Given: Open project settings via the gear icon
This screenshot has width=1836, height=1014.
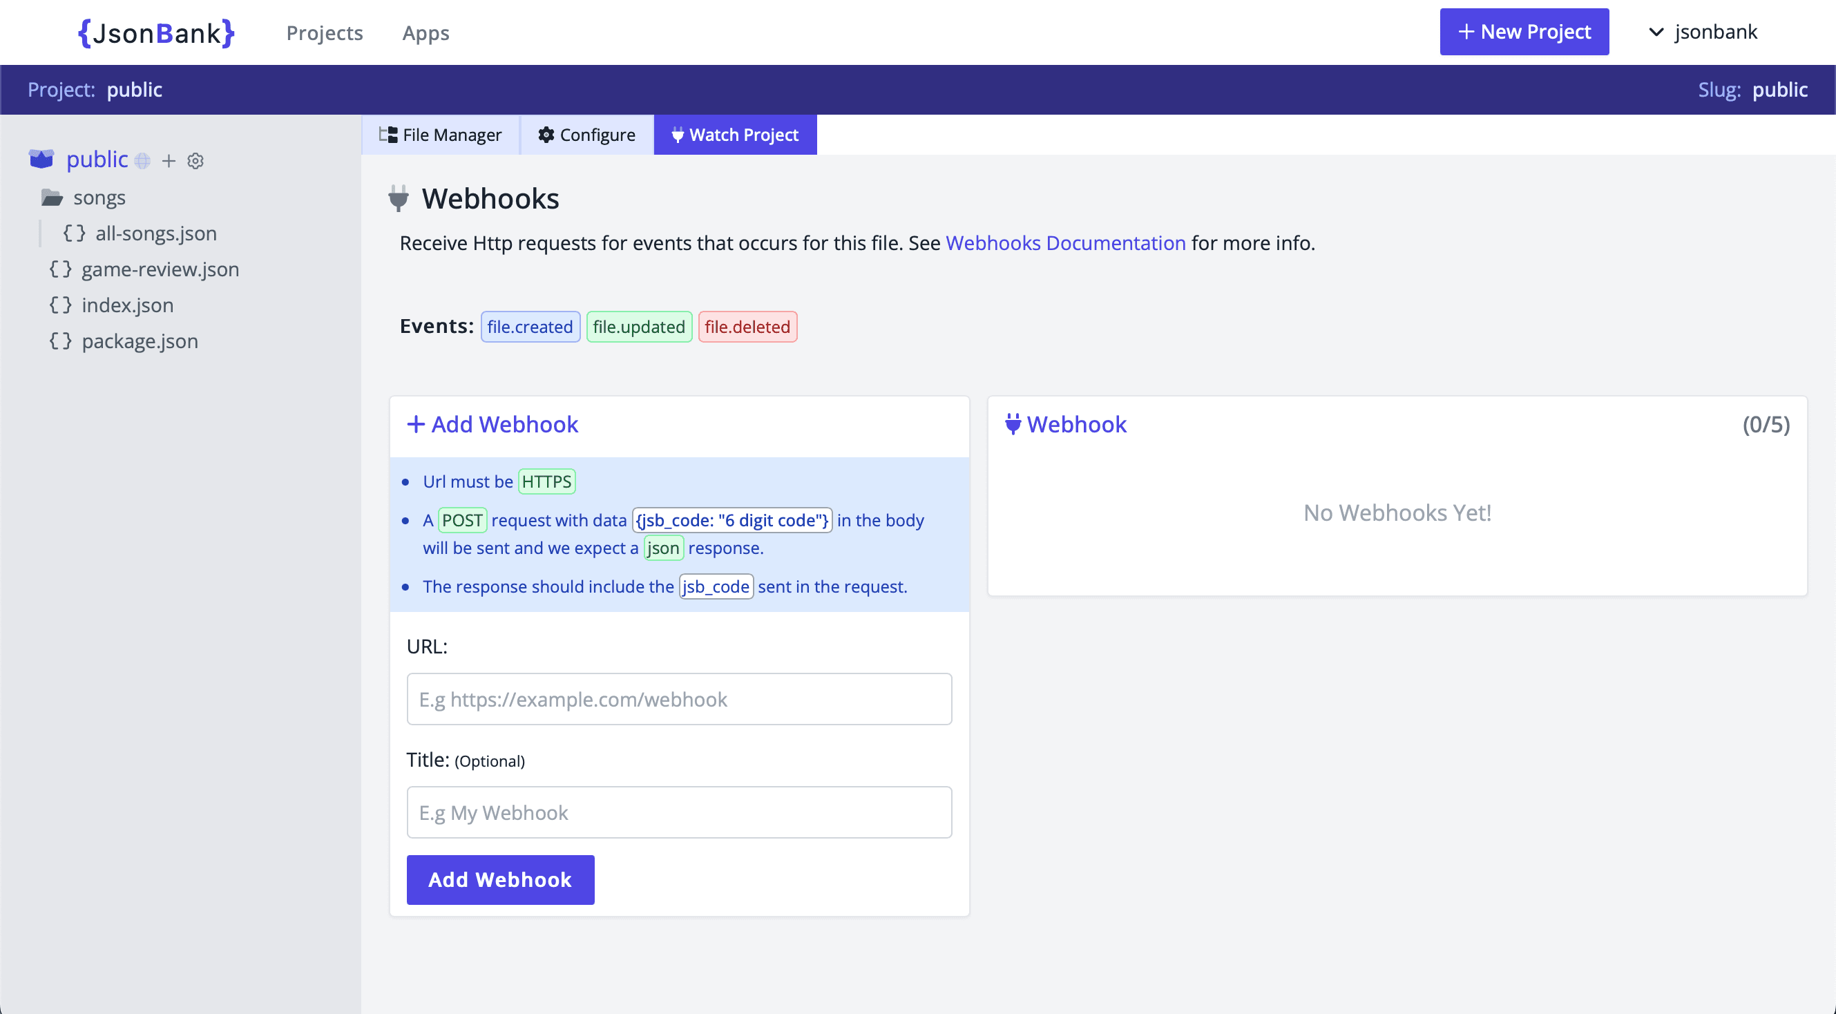Looking at the screenshot, I should [x=195, y=160].
